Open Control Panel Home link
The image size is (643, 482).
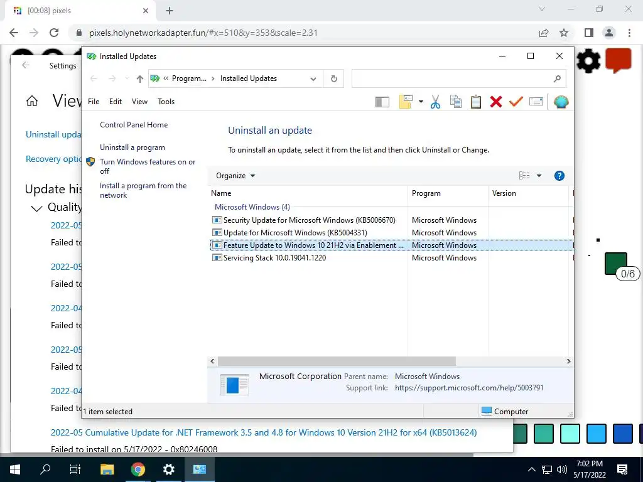pos(134,125)
